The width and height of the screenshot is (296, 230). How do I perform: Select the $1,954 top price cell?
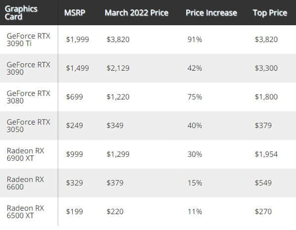point(266,154)
